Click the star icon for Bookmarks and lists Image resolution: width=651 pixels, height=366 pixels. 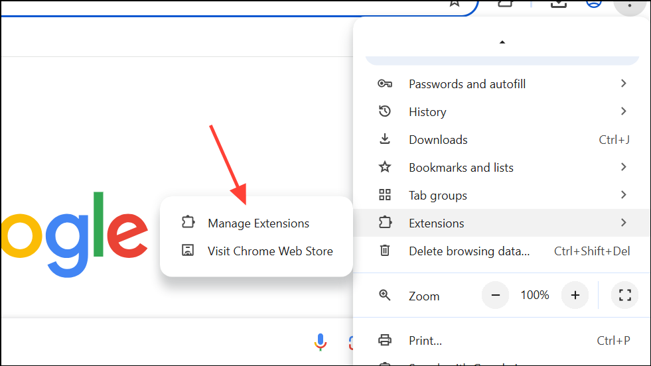pos(385,167)
